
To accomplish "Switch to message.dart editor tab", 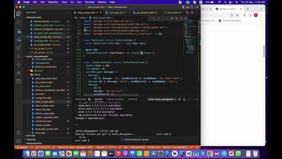I will (116, 13).
